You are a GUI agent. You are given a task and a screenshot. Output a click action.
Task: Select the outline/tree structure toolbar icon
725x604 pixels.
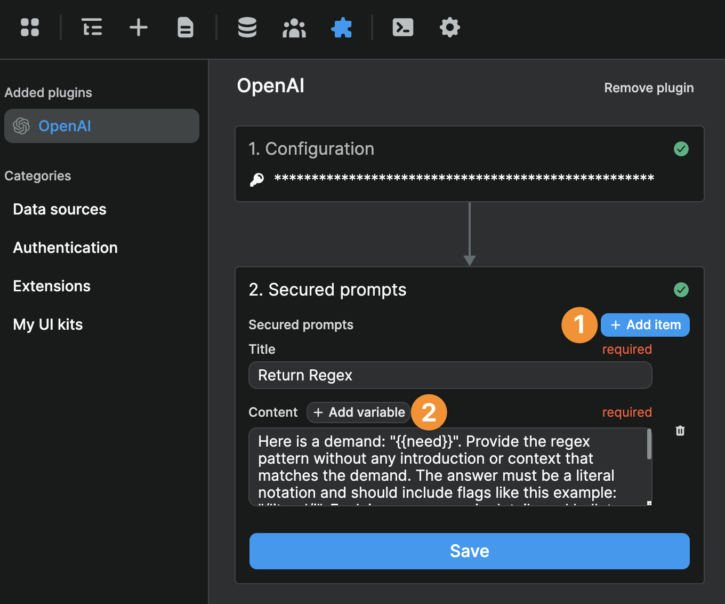coord(92,28)
